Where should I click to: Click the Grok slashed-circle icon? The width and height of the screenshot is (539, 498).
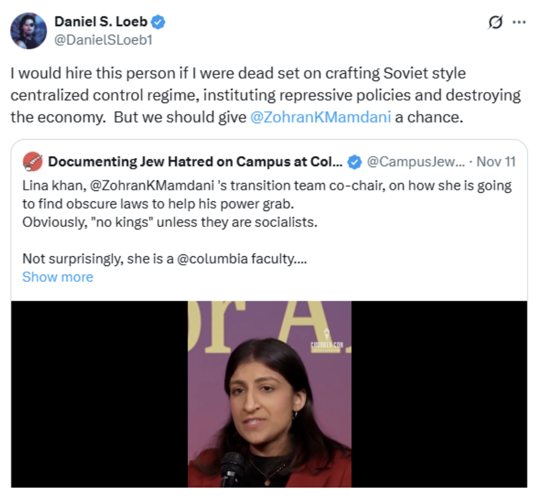pos(494,23)
